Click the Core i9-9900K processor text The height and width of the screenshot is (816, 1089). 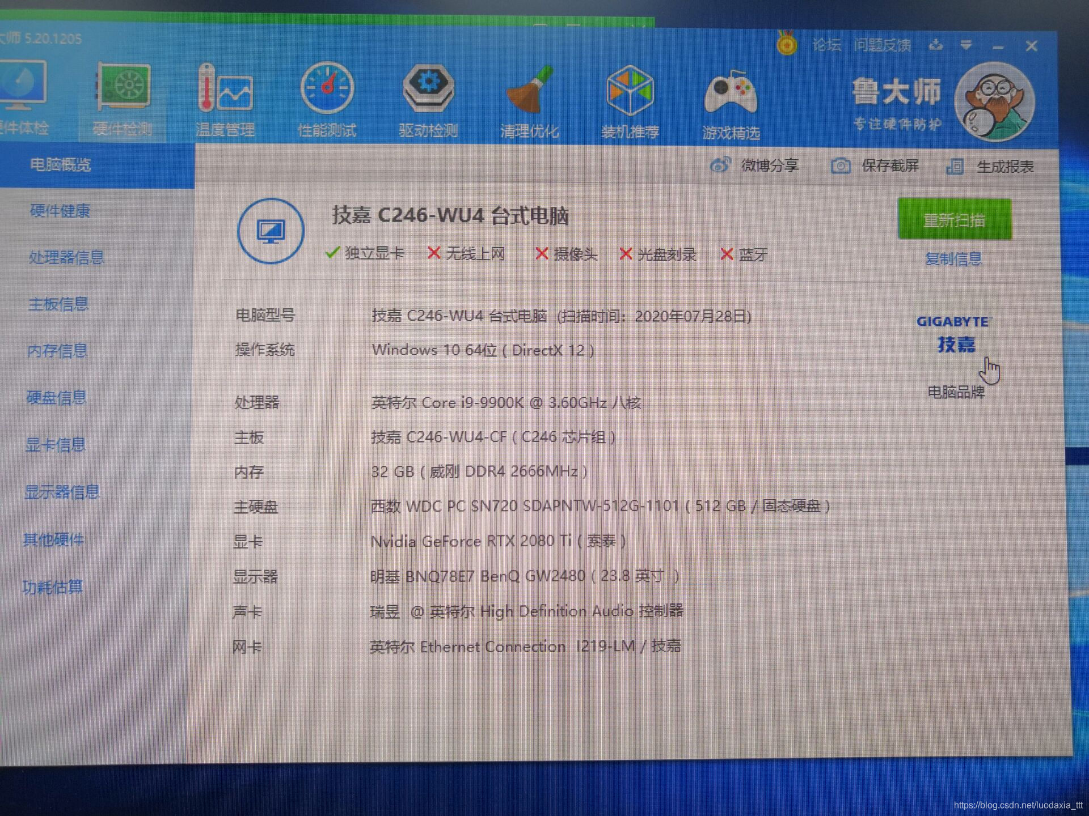click(506, 402)
